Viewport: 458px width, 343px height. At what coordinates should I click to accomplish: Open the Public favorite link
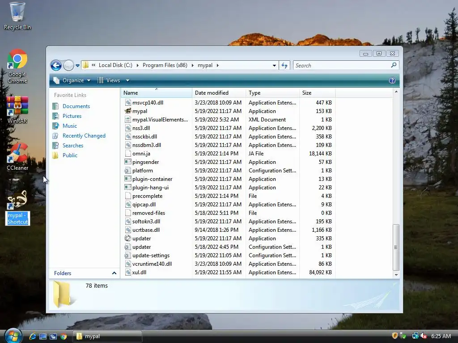[70, 155]
